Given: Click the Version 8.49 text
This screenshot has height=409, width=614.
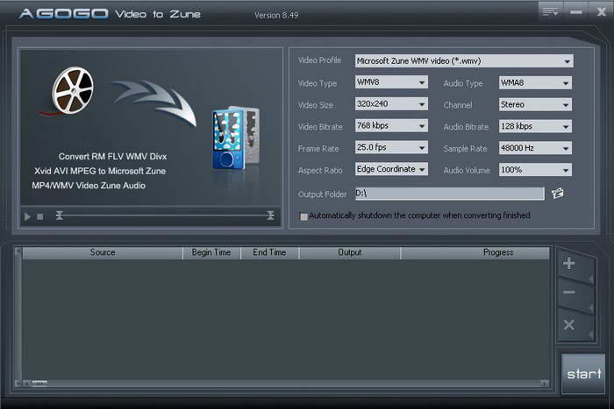Looking at the screenshot, I should (276, 15).
